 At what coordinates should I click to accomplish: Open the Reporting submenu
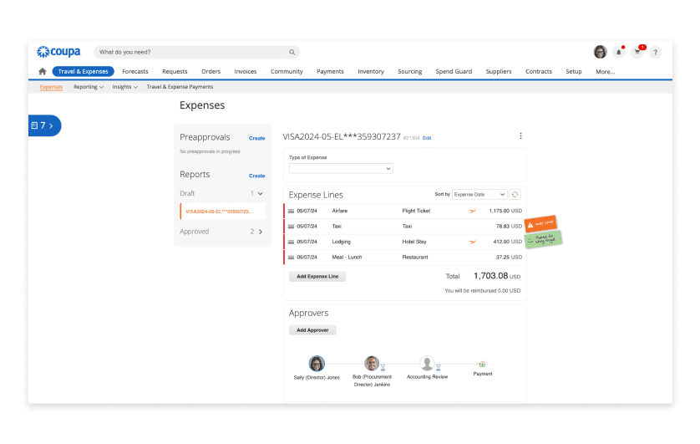point(88,87)
